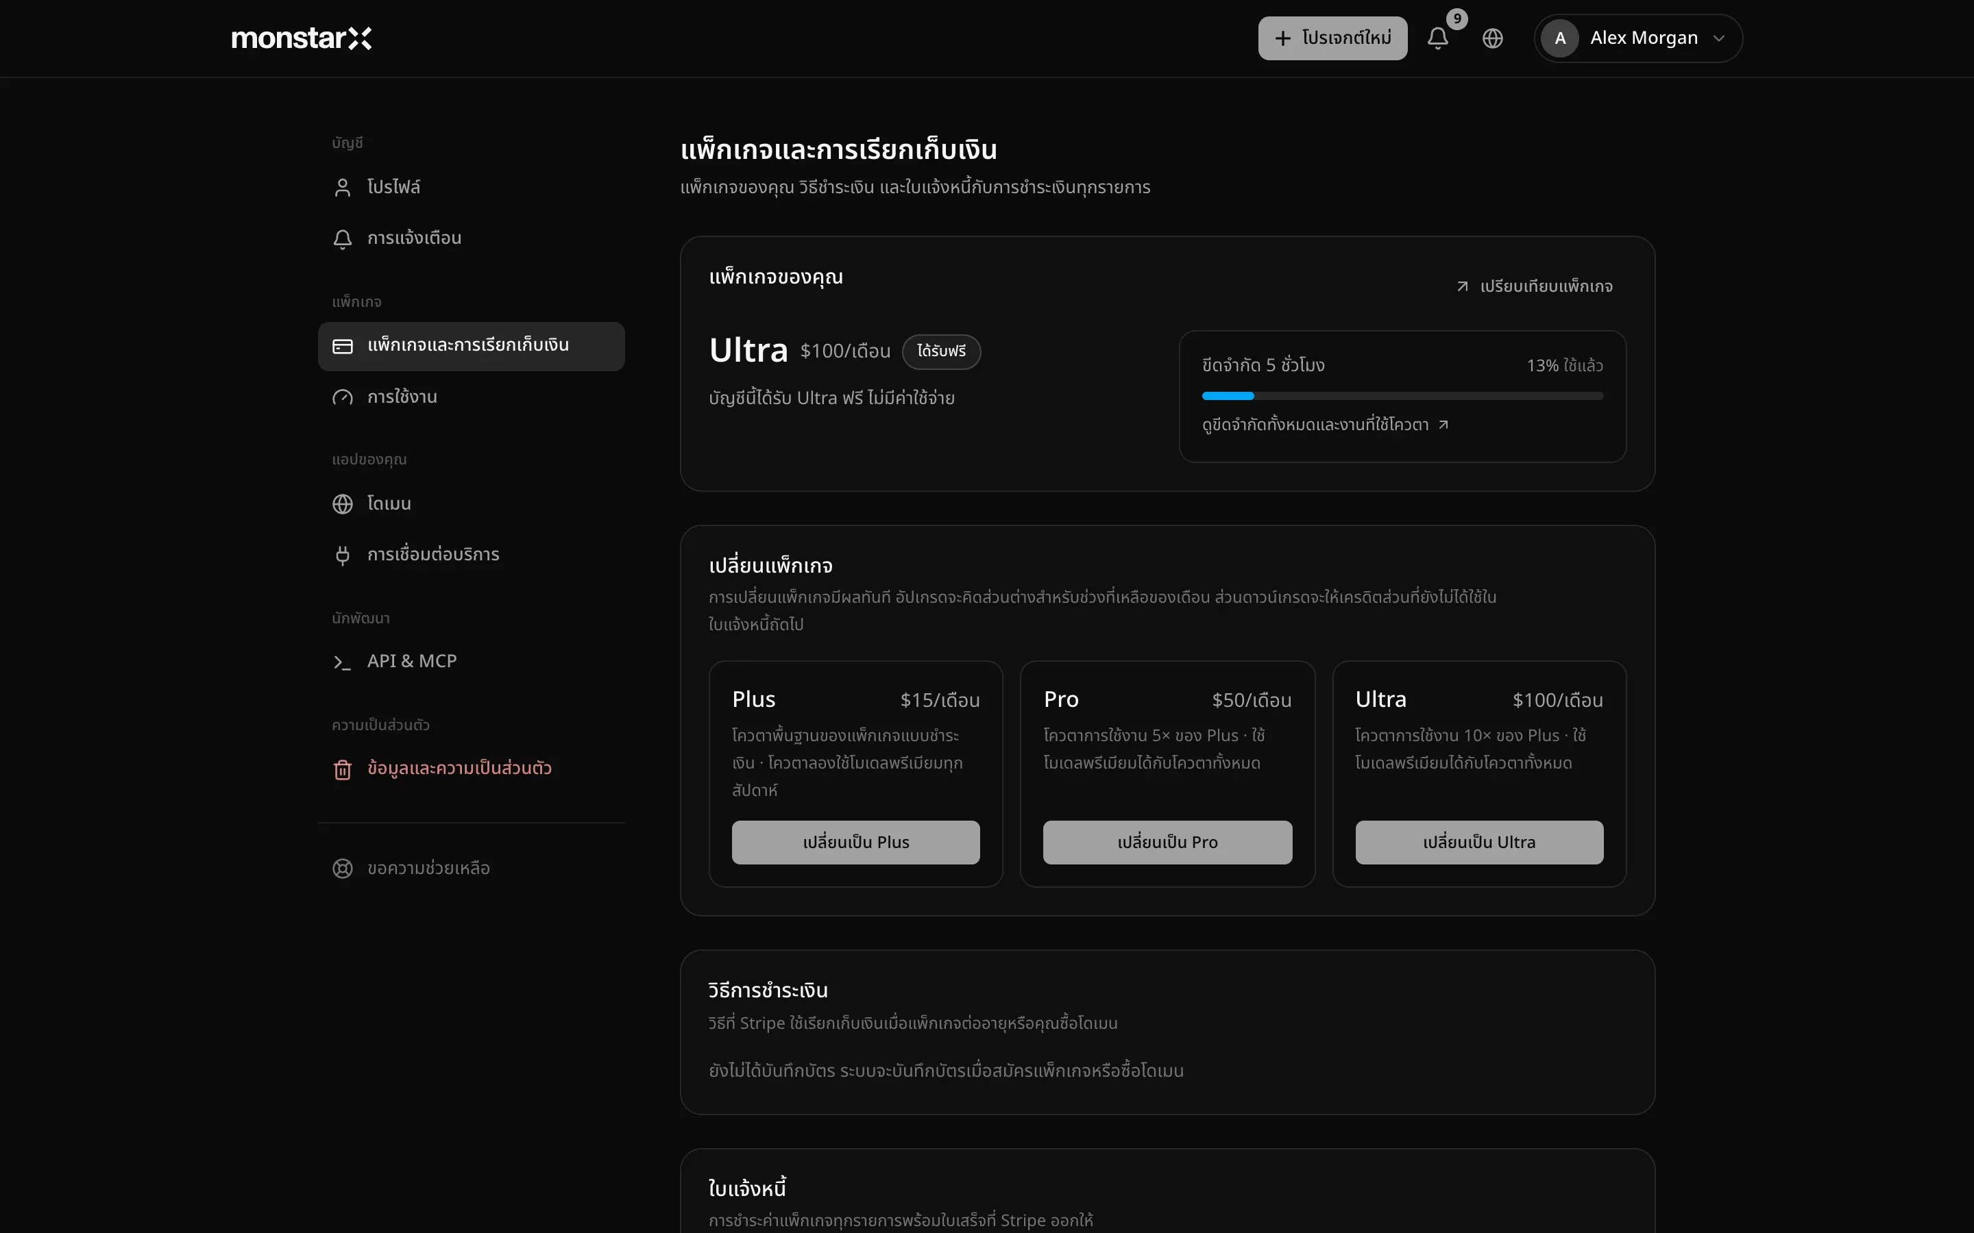Navigate to การเชื่อมต่อบริการ
The image size is (1974, 1233).
tap(472, 556)
